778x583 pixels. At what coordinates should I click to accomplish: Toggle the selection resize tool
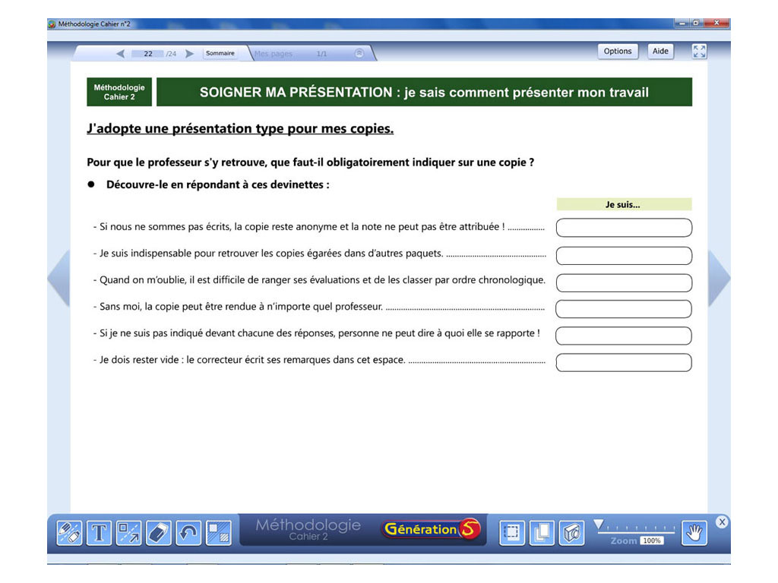pyautogui.click(x=128, y=532)
